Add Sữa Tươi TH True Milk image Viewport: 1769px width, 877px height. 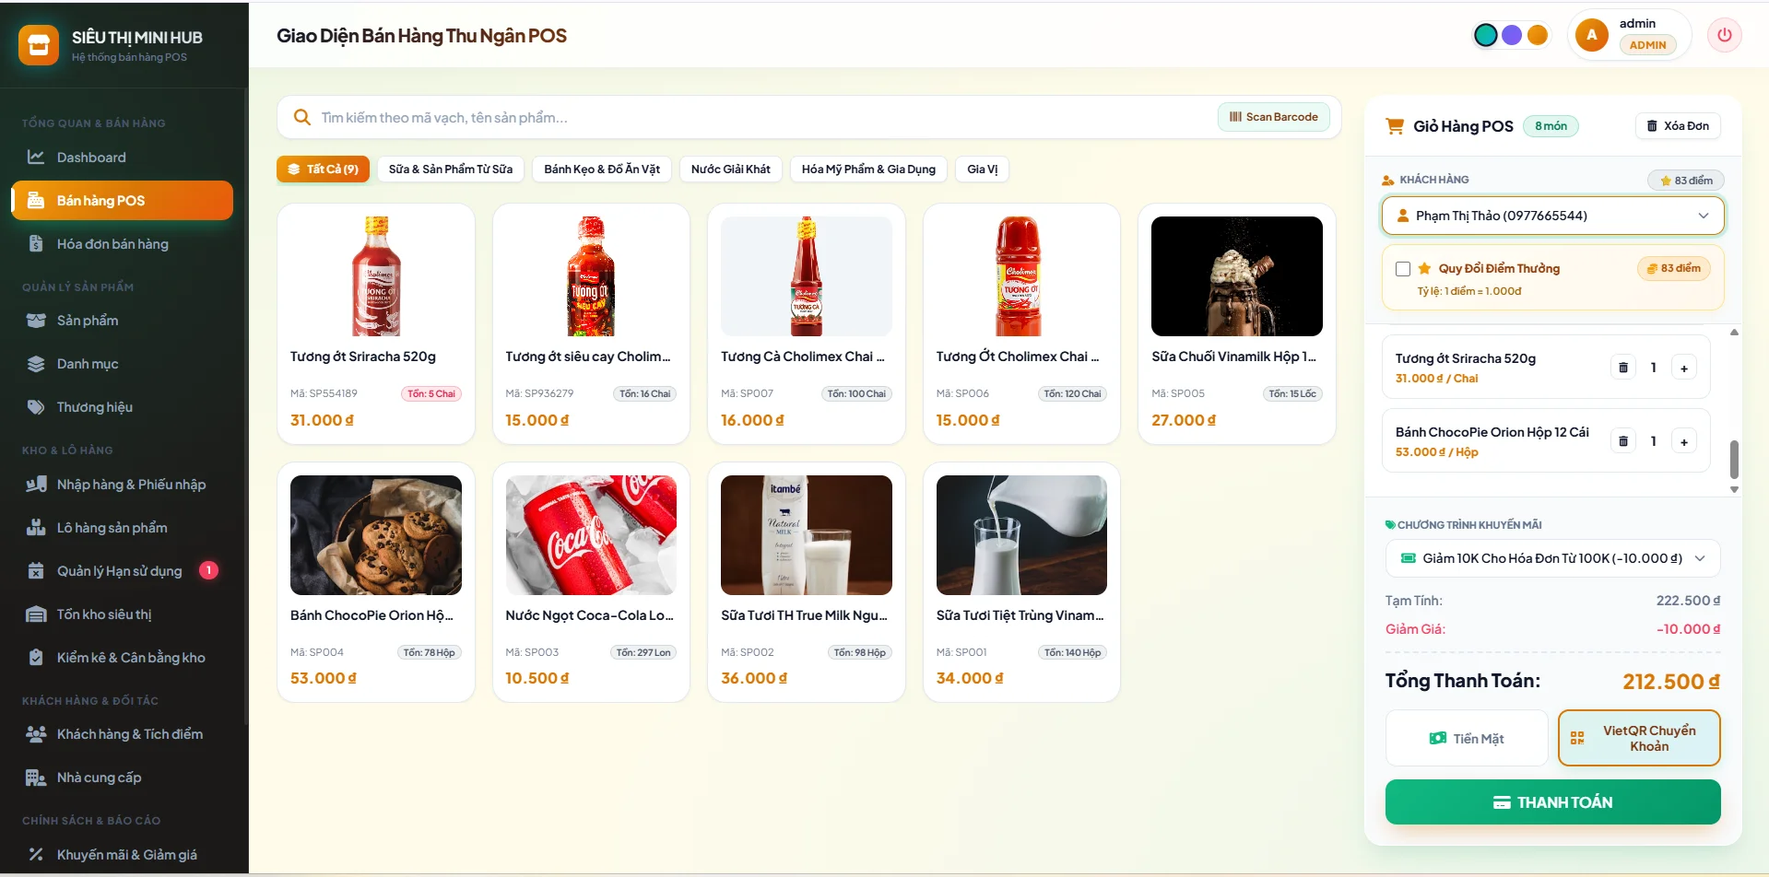tap(807, 535)
